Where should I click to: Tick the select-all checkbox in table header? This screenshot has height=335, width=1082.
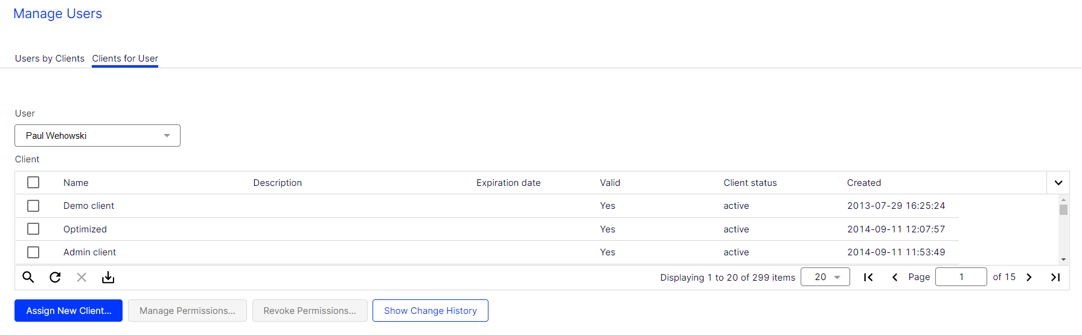click(x=33, y=182)
